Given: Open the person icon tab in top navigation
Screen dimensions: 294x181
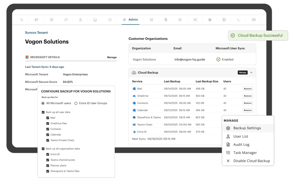Looking at the screenshot, I should [x=80, y=20].
